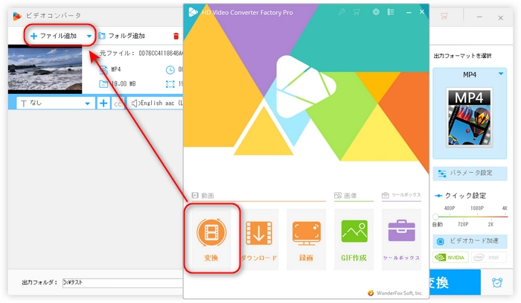This screenshot has width=521, height=303.
Task: Open the purple ツールボックス toolbox tile
Action: point(401,238)
